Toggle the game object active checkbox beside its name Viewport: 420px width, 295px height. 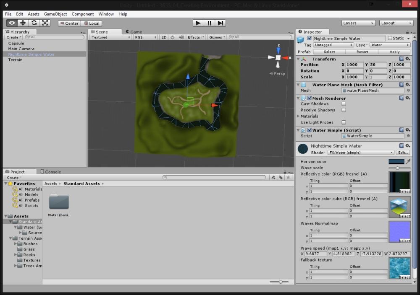(x=310, y=38)
